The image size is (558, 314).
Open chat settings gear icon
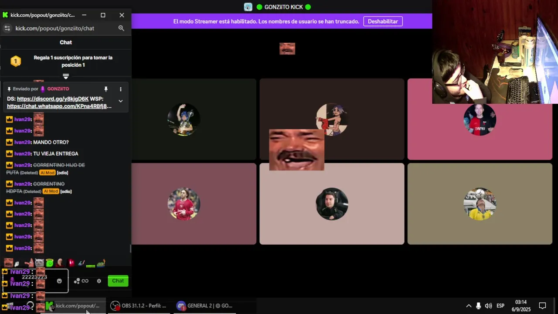tap(99, 281)
